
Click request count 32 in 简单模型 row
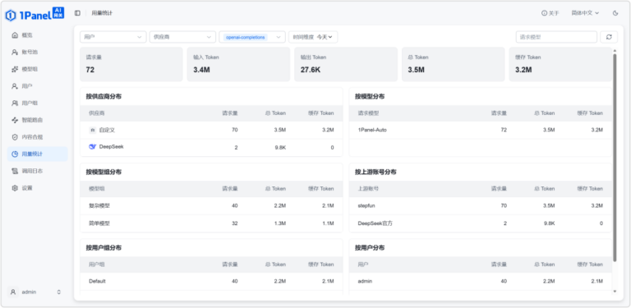click(235, 223)
